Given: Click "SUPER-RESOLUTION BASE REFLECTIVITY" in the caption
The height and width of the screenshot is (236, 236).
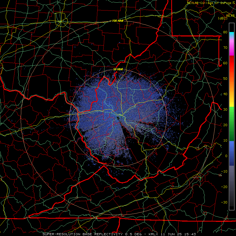Looking at the screenshot, I should point(83,234).
